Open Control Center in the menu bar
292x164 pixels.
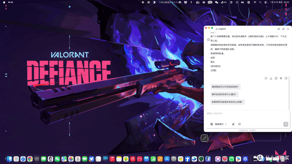(266, 2)
